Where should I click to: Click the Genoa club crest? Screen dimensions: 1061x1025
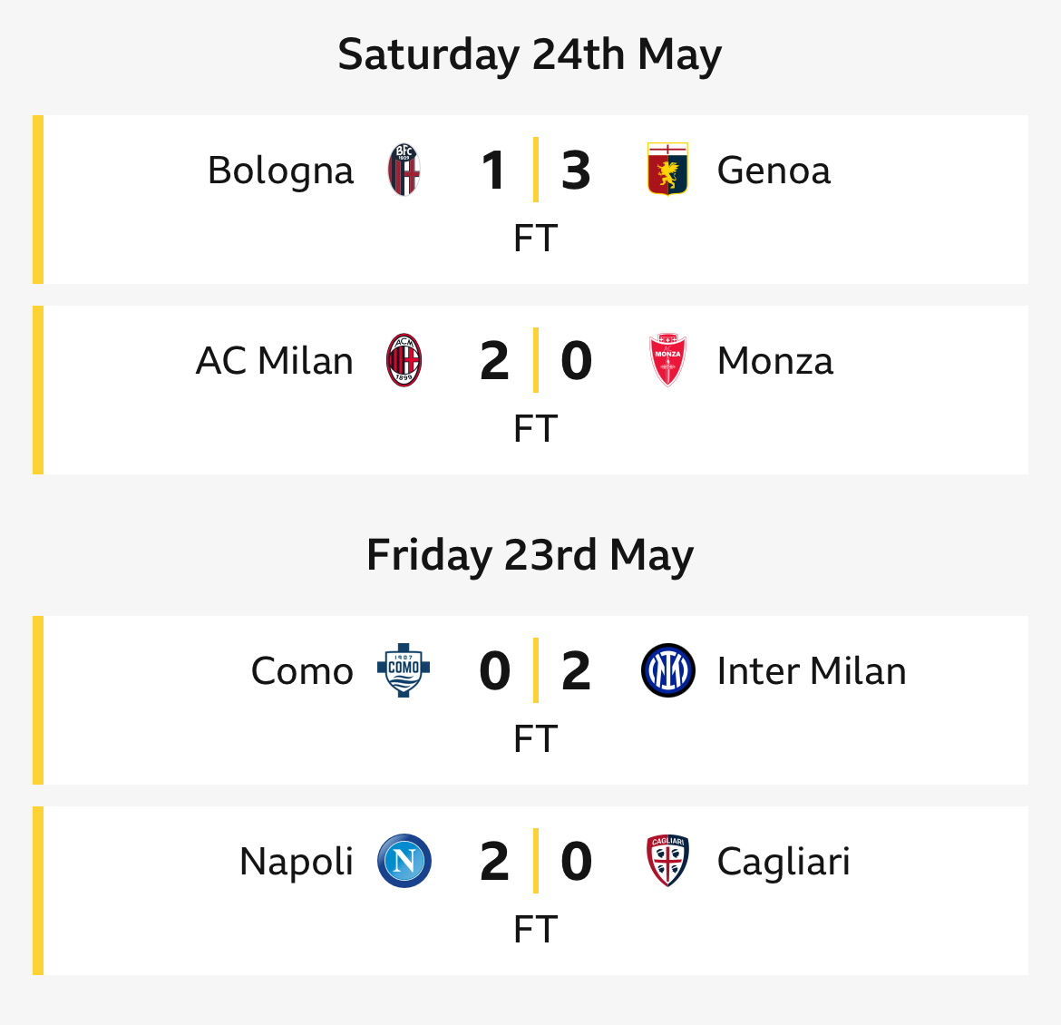[667, 170]
